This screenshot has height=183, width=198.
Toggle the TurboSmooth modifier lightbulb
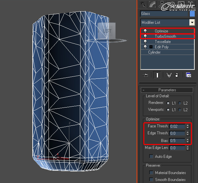pos(145,36)
